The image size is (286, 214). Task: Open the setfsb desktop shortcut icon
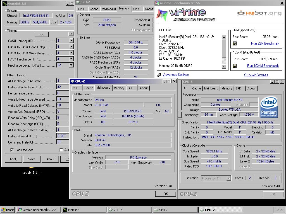pos(32,168)
